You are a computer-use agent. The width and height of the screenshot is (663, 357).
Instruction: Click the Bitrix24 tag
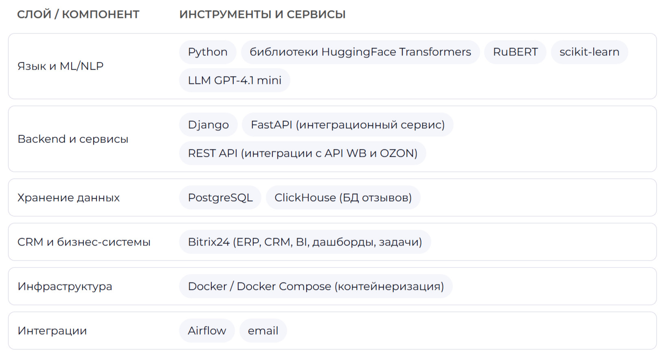(x=305, y=242)
